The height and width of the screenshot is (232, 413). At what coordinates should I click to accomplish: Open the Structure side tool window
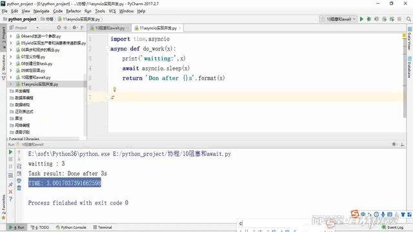tap(3, 67)
